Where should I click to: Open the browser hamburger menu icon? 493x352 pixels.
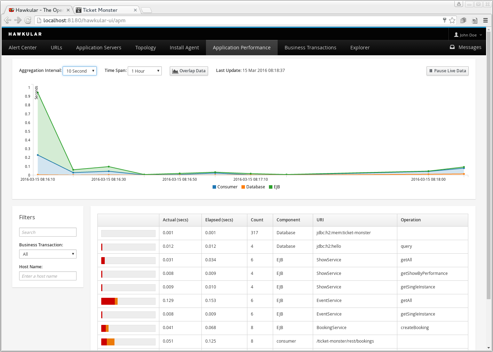tap(485, 21)
